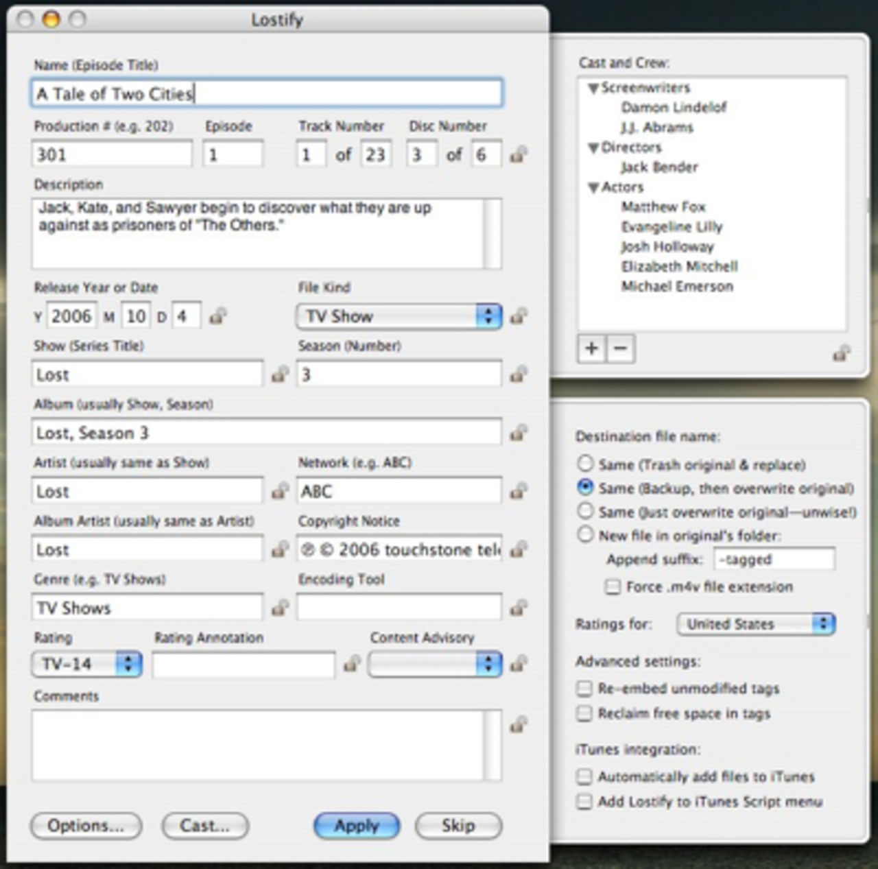Enable 'Automatically add files to iTunes'
Screen dimensions: 878x869
pyautogui.click(x=584, y=776)
